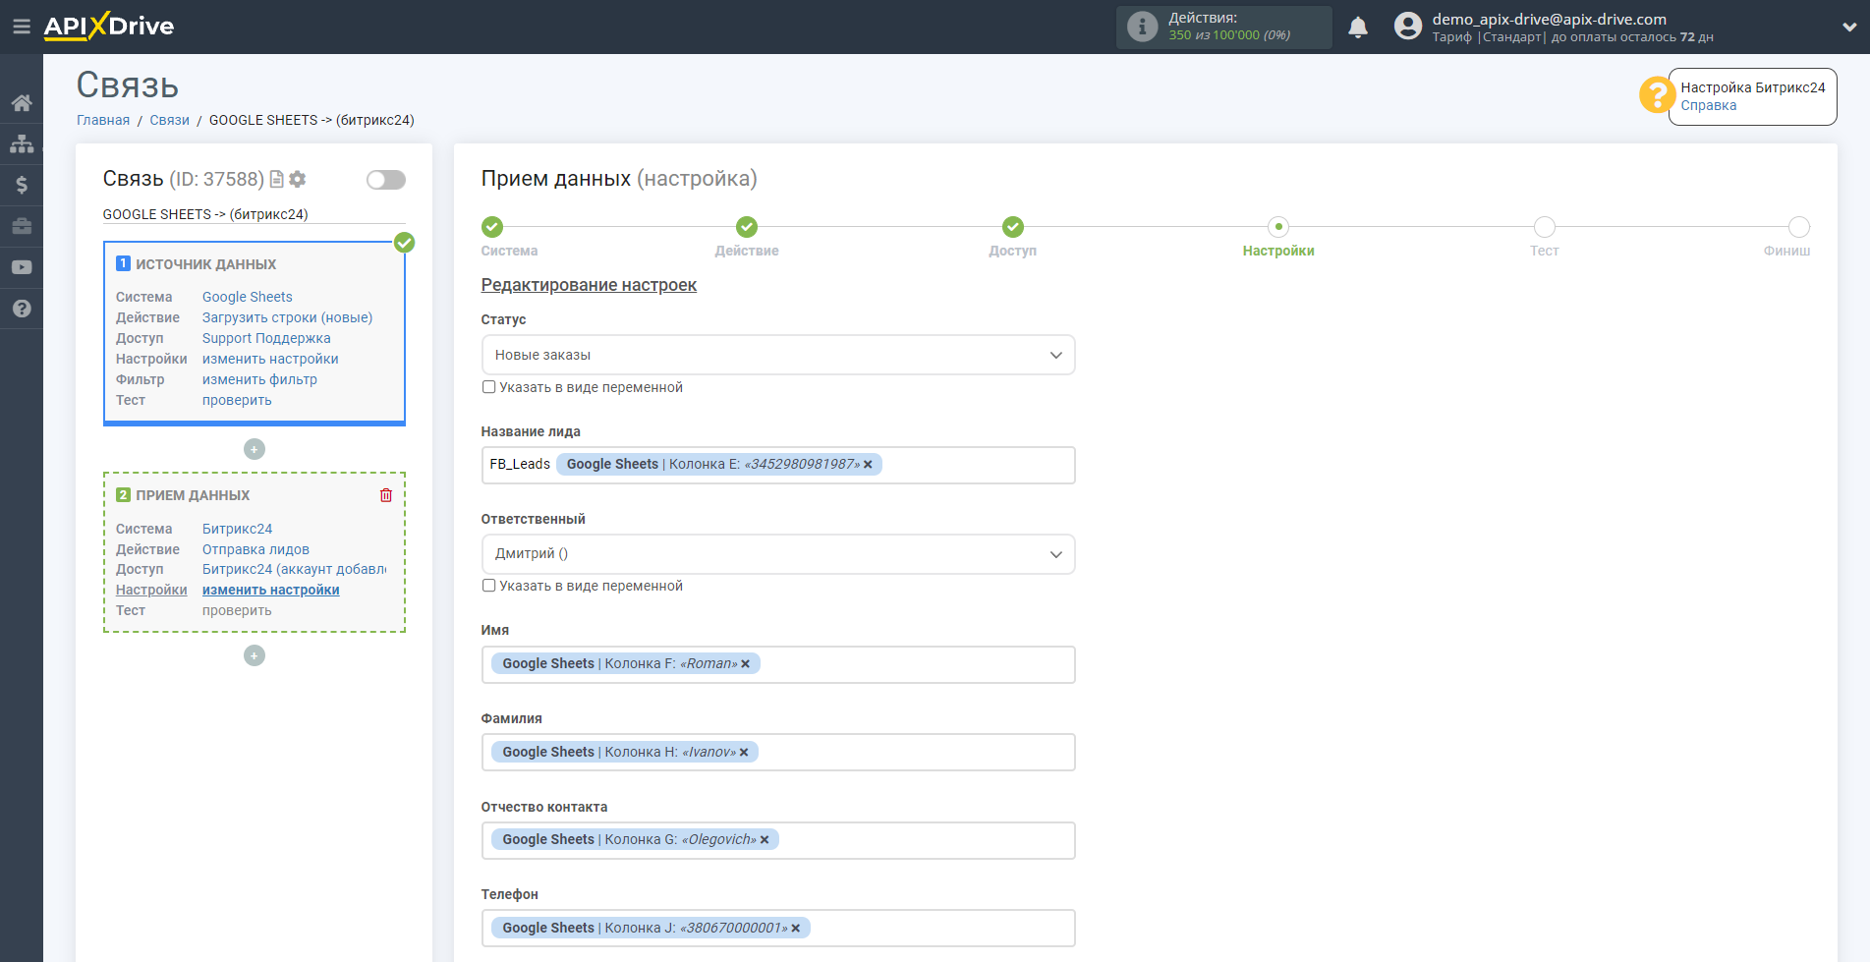The width and height of the screenshot is (1870, 962).
Task: Open the notifications bell
Action: [x=1358, y=28]
